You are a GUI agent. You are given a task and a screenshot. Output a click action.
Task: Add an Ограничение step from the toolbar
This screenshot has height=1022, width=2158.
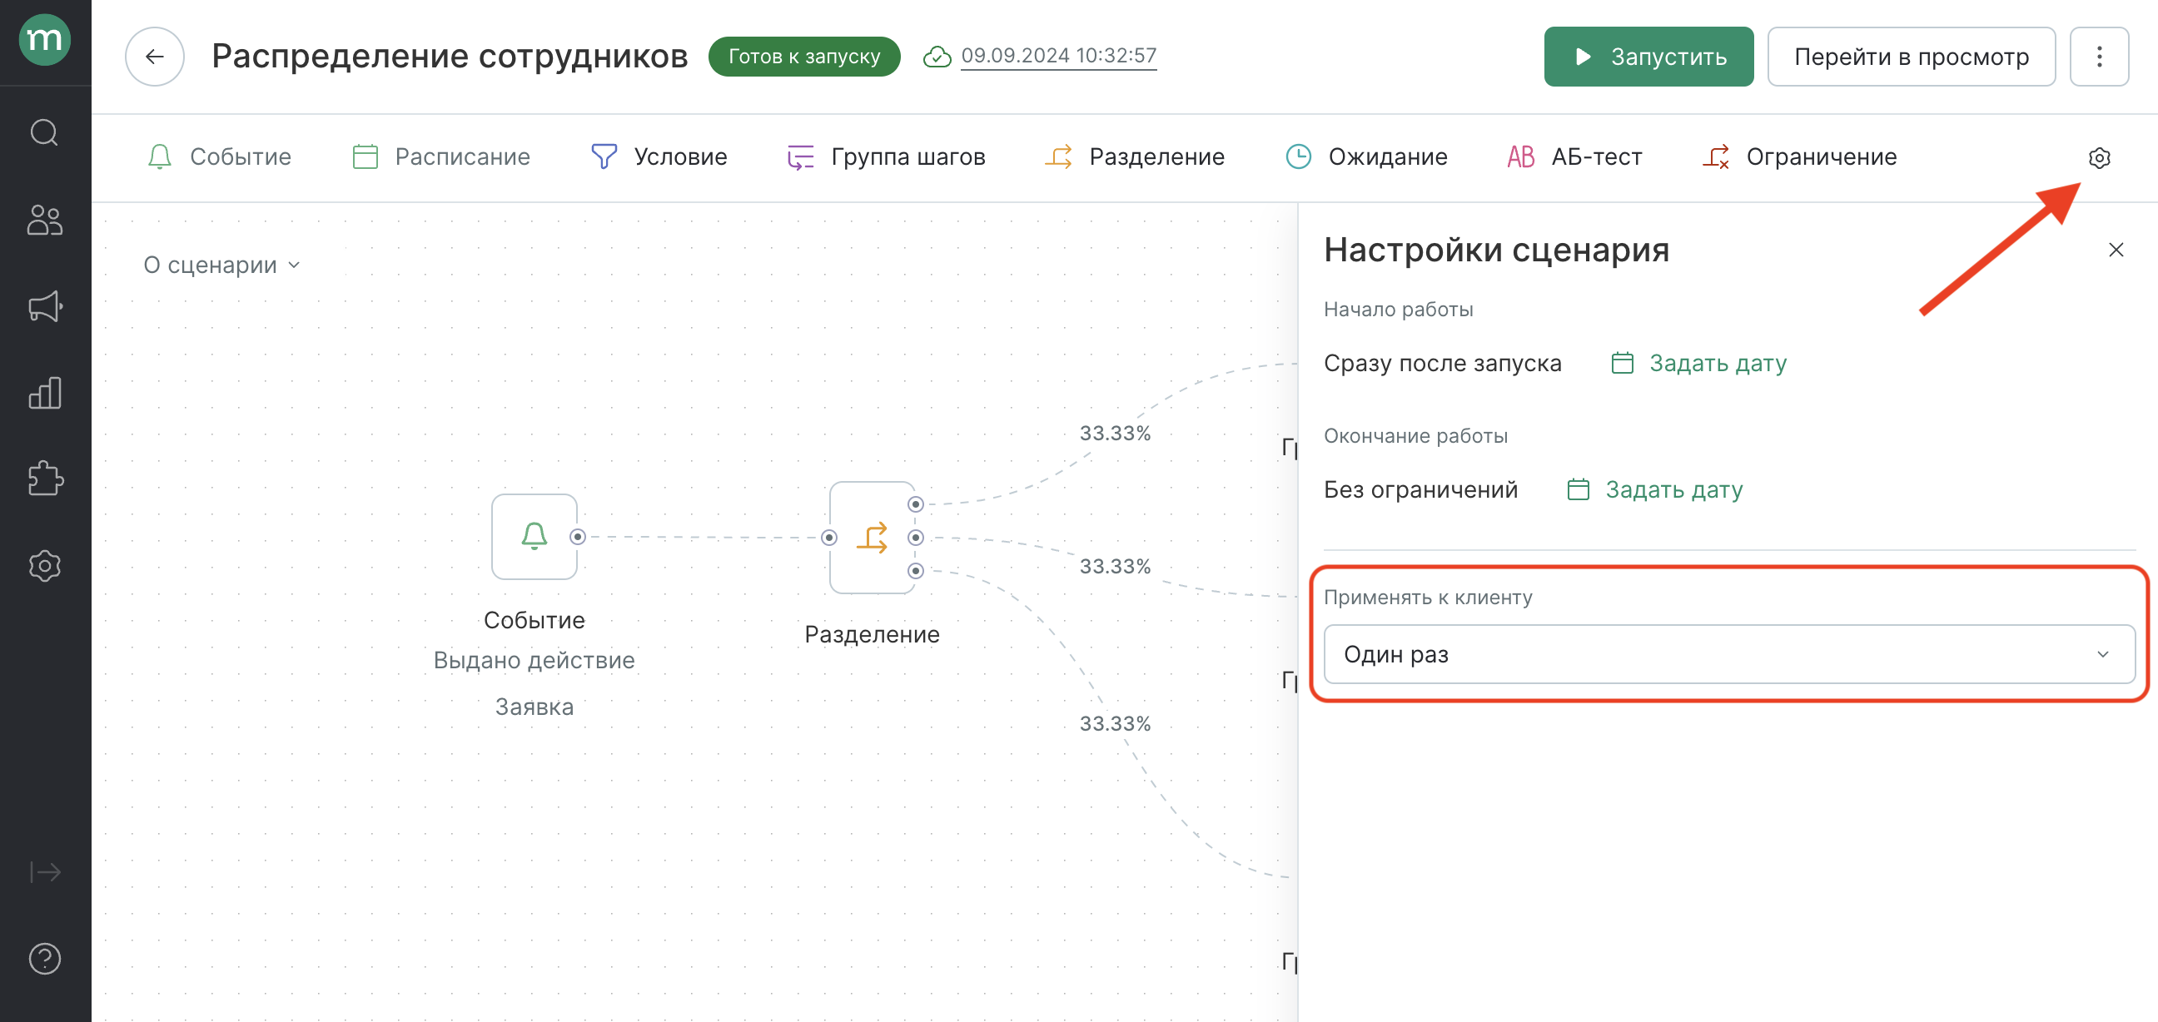coord(1798,156)
